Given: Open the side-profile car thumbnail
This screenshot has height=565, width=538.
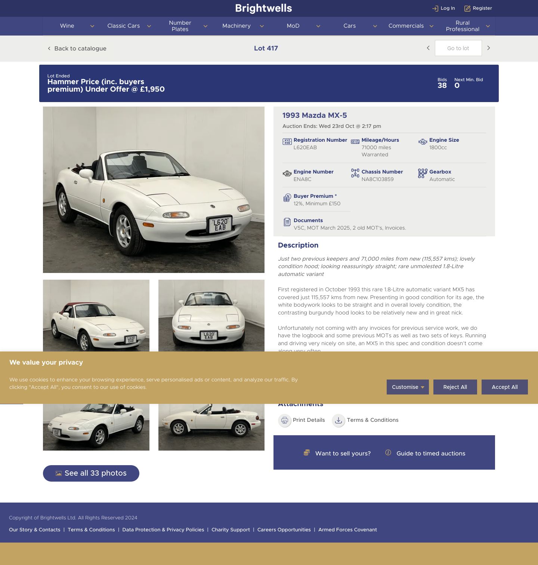Looking at the screenshot, I should (x=211, y=427).
